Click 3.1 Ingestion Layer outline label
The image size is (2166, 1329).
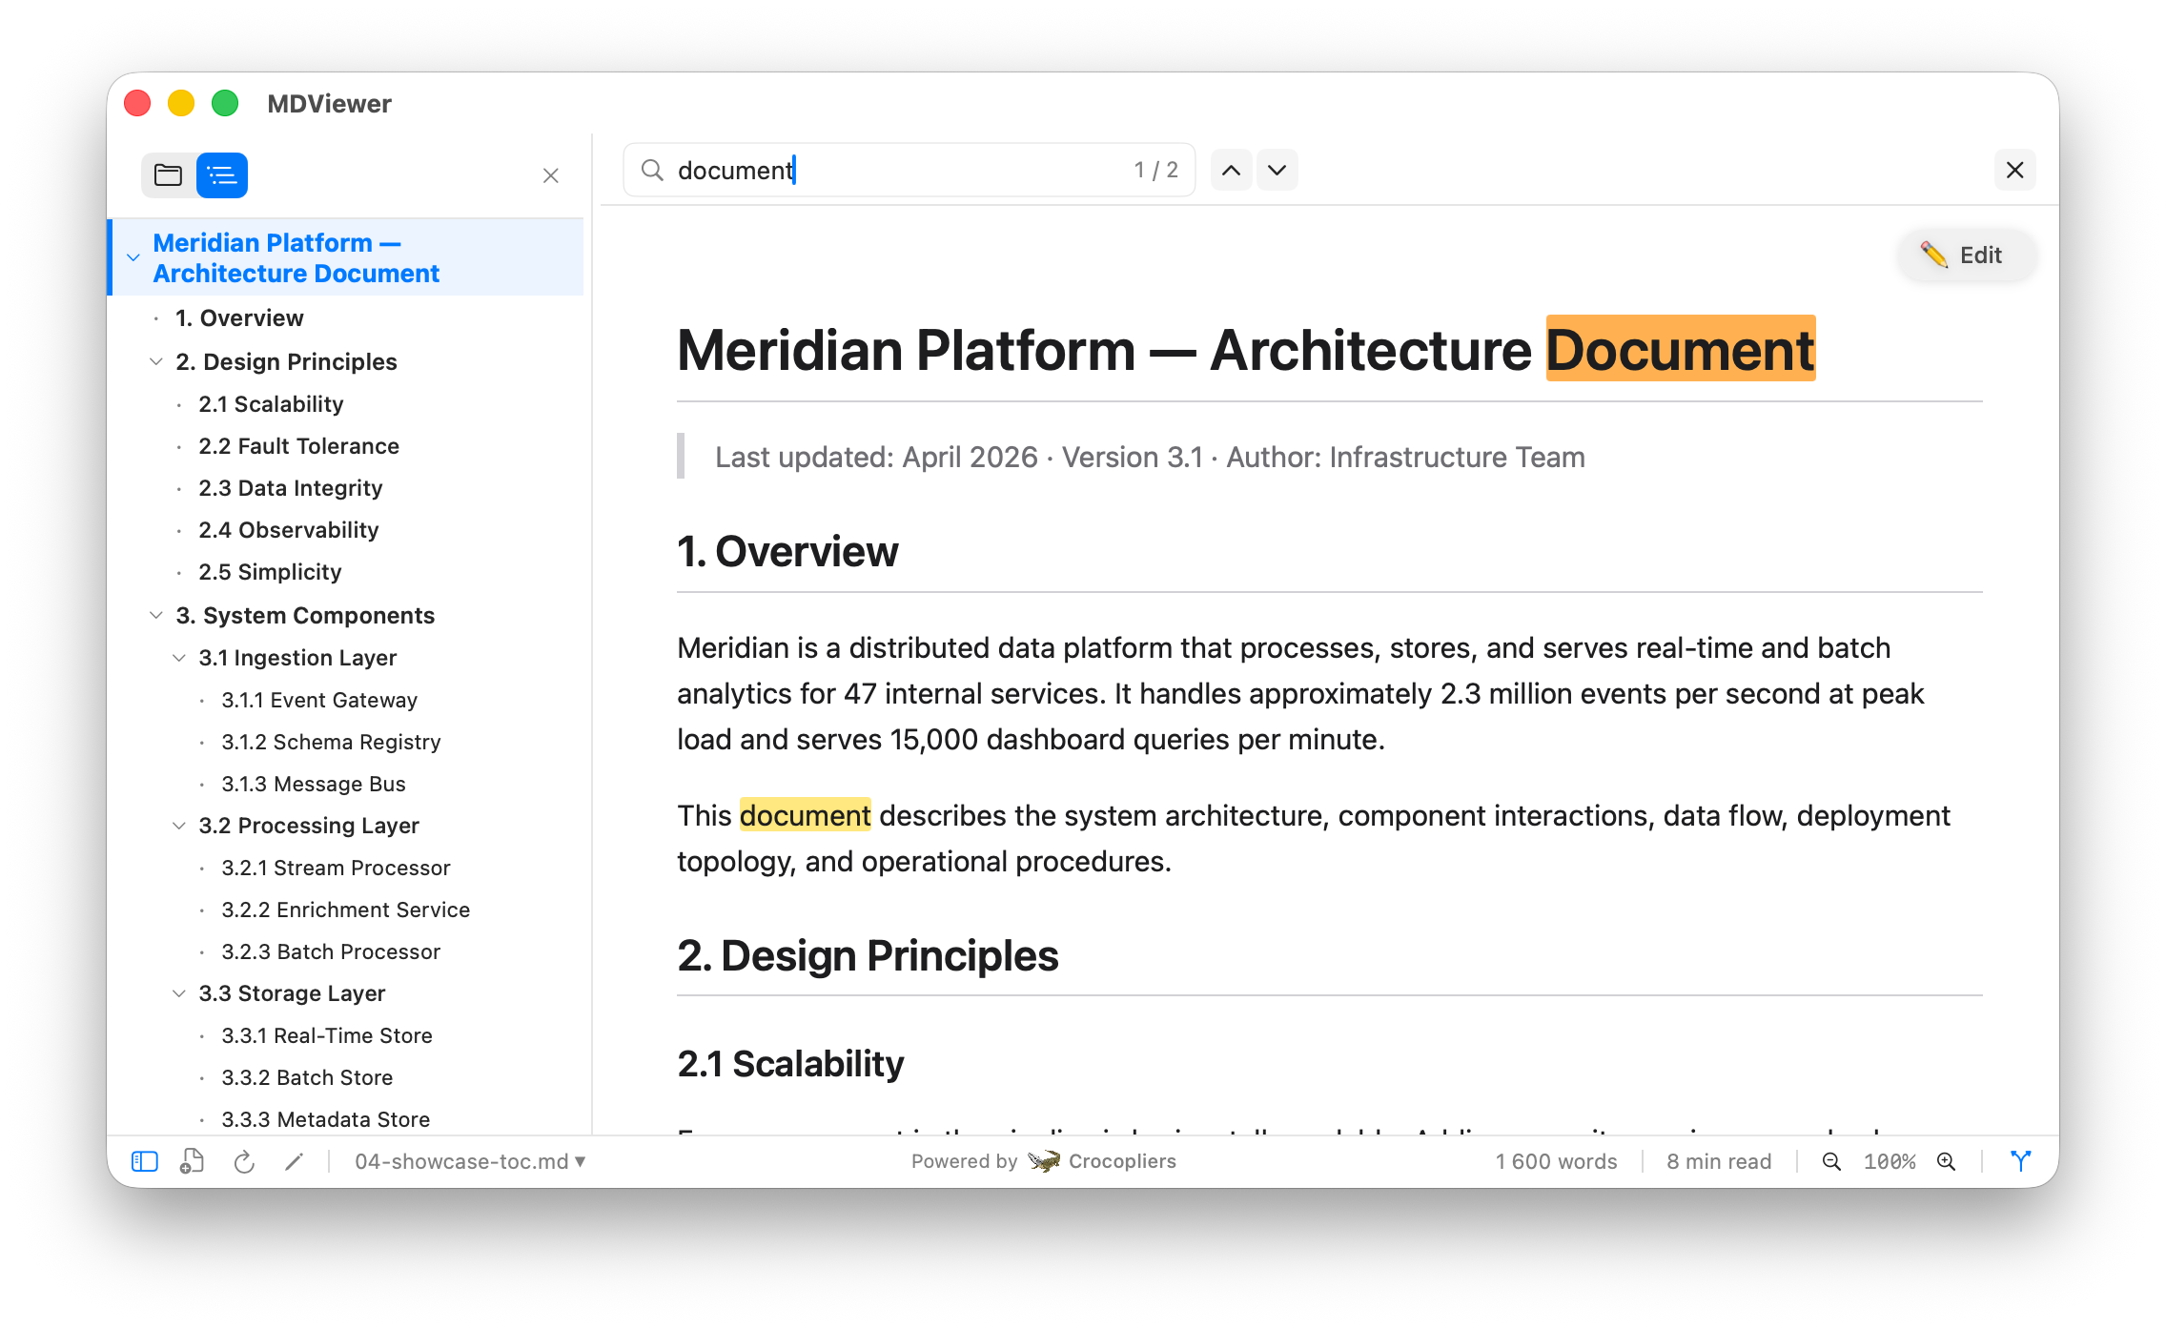tap(297, 657)
